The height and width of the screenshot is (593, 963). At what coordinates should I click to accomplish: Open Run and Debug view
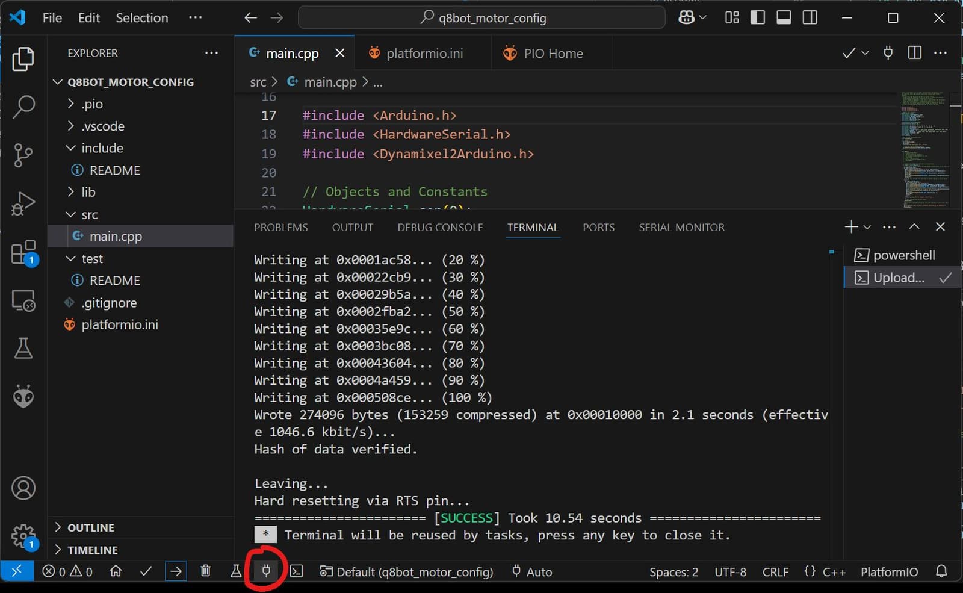(x=23, y=203)
